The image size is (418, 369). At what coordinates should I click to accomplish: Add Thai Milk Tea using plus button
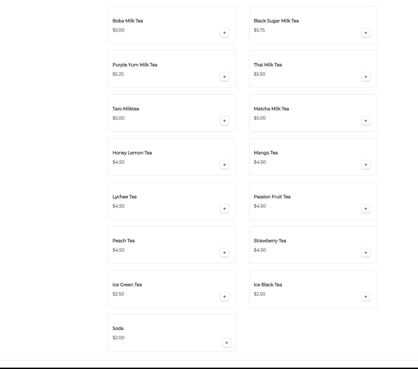click(x=366, y=77)
